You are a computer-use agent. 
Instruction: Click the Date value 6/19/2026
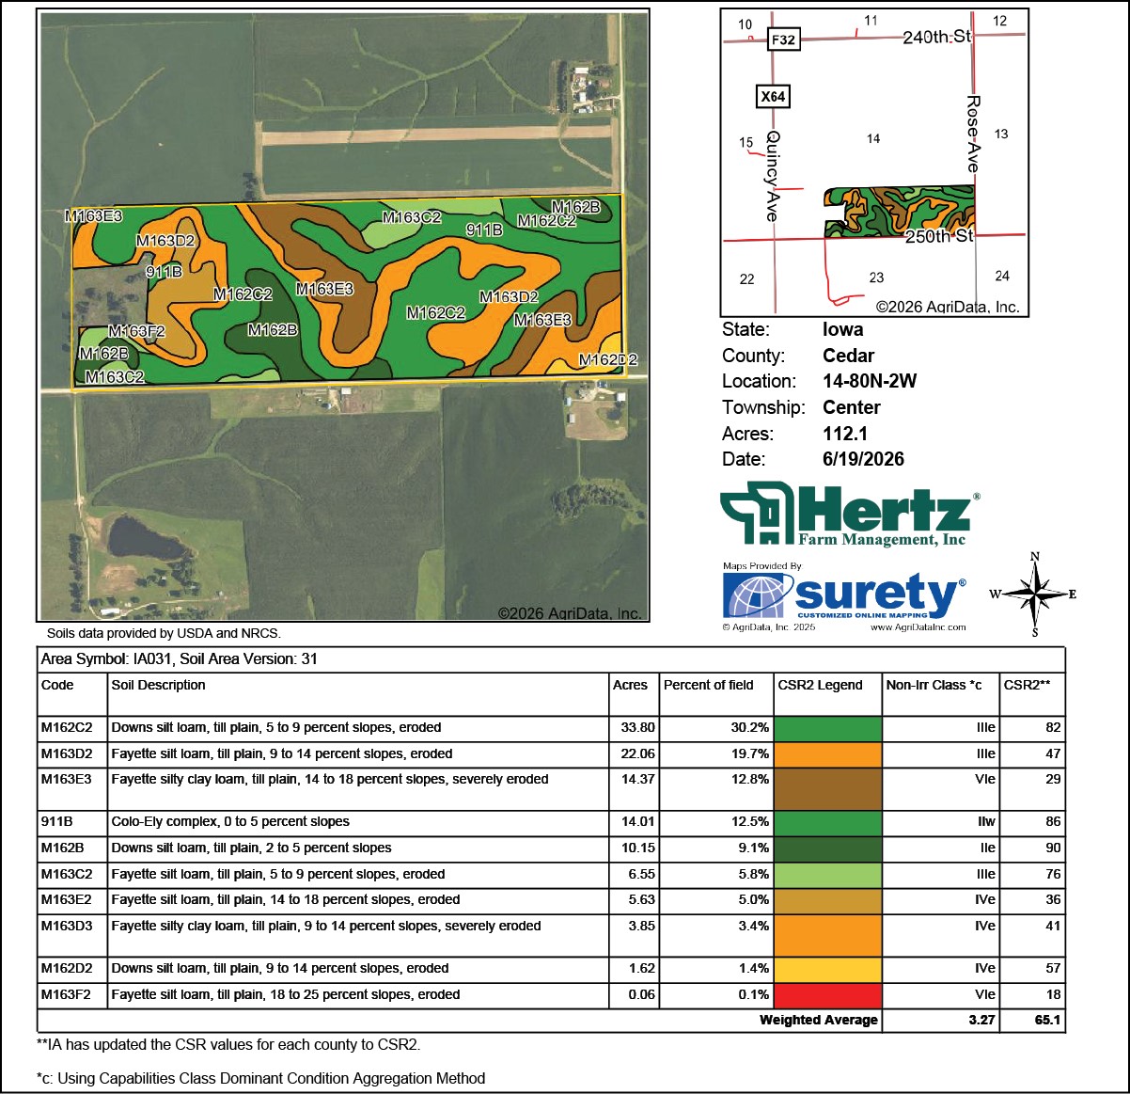tap(863, 460)
